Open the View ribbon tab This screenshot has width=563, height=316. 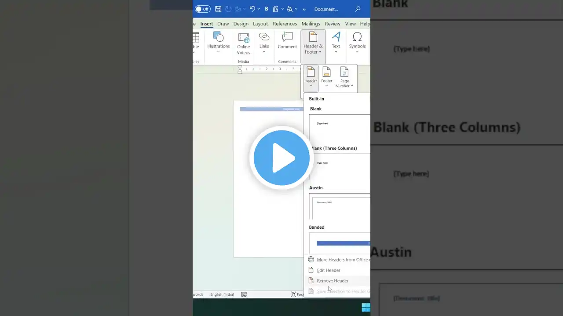pos(351,24)
